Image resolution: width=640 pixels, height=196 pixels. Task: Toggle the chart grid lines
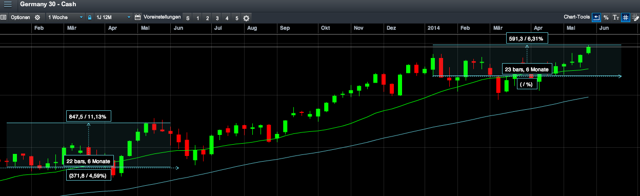pos(625,17)
